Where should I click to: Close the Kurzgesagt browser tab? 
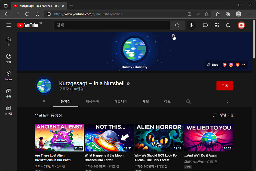click(x=63, y=6)
